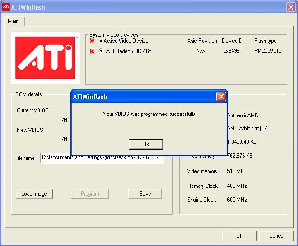Click the Engine Clock value 600 MHz

click(x=237, y=200)
